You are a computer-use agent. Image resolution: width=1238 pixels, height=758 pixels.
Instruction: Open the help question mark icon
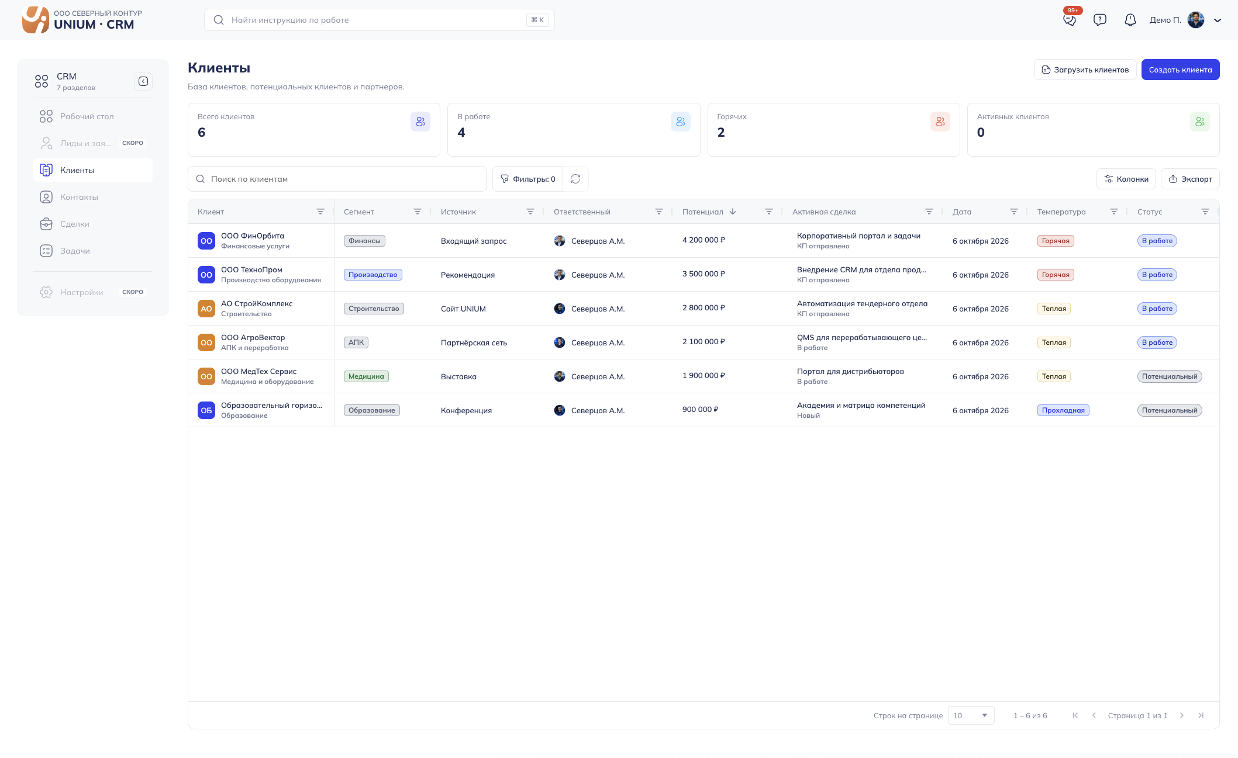coord(1100,20)
